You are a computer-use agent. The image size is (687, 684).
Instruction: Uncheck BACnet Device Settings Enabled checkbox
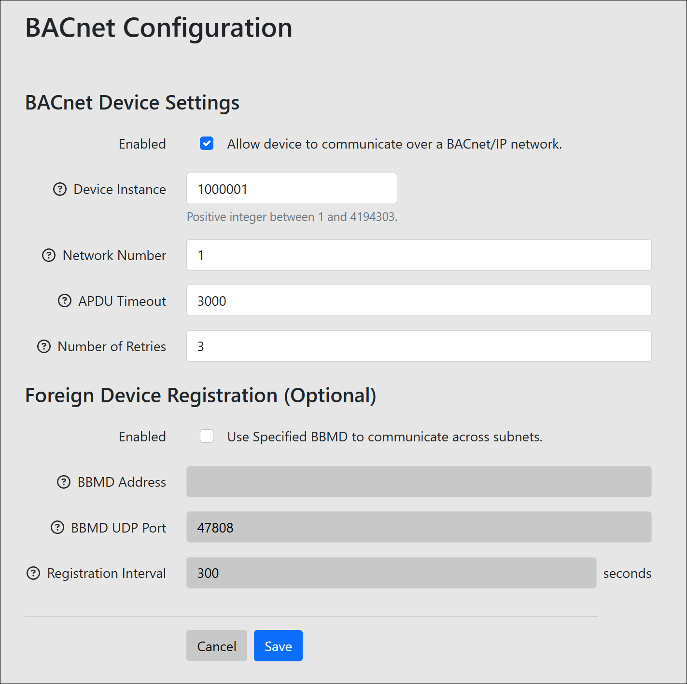coord(207,144)
